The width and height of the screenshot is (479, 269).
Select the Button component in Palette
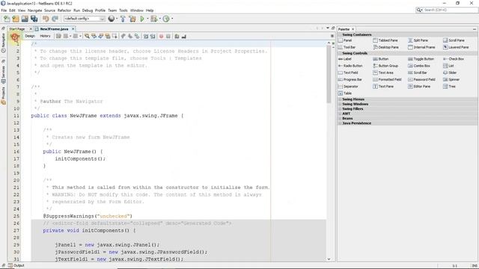pos(381,59)
